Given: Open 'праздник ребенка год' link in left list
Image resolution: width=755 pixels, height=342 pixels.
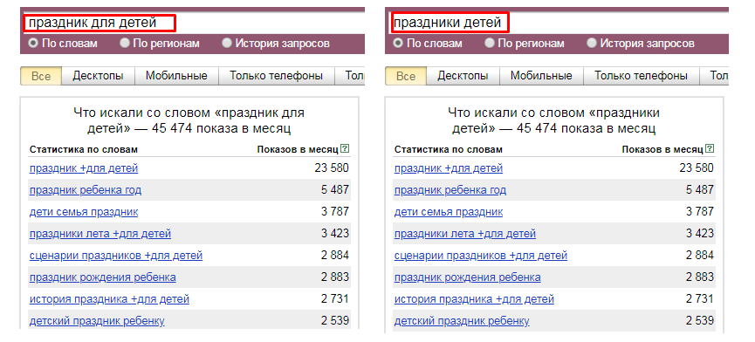Looking at the screenshot, I should point(86,190).
